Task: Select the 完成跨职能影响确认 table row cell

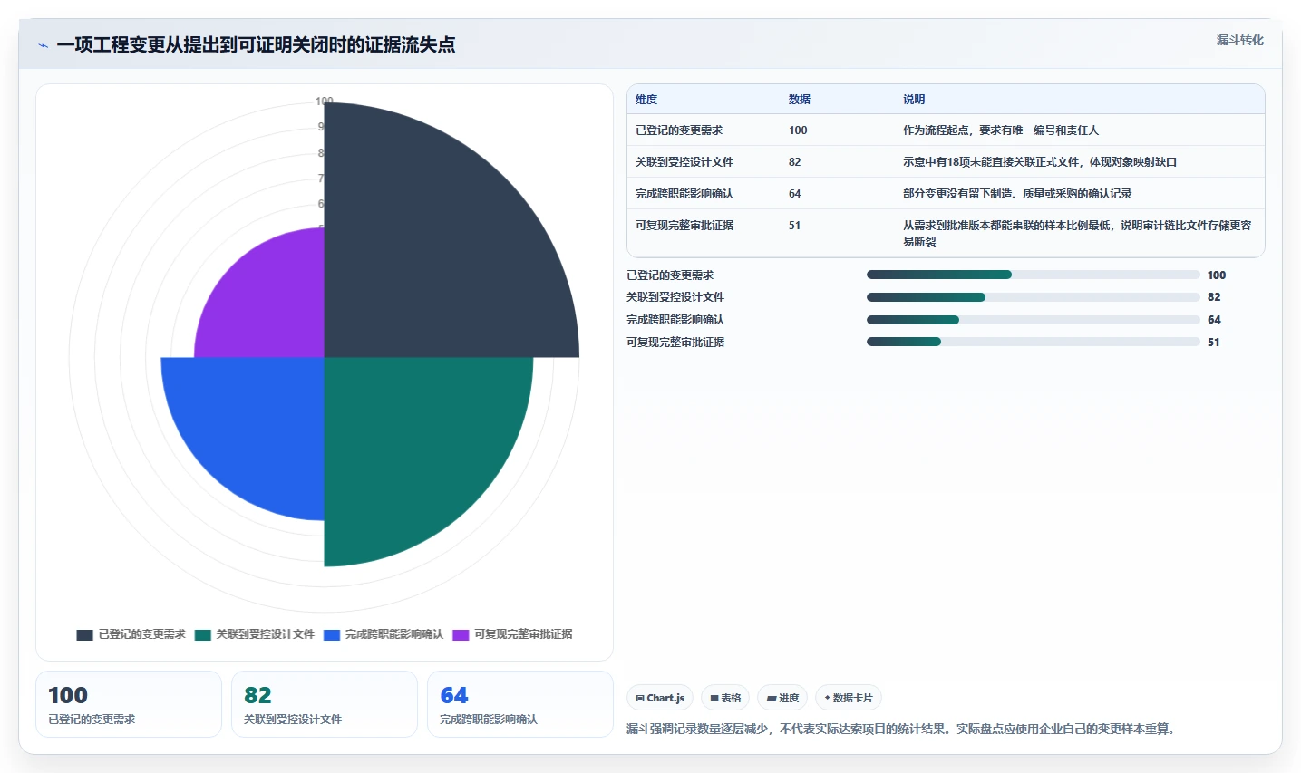Action: [x=684, y=194]
